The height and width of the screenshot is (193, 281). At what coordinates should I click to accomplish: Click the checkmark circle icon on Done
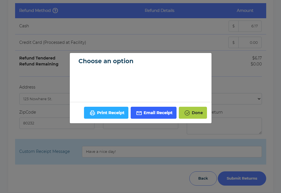[x=187, y=113]
